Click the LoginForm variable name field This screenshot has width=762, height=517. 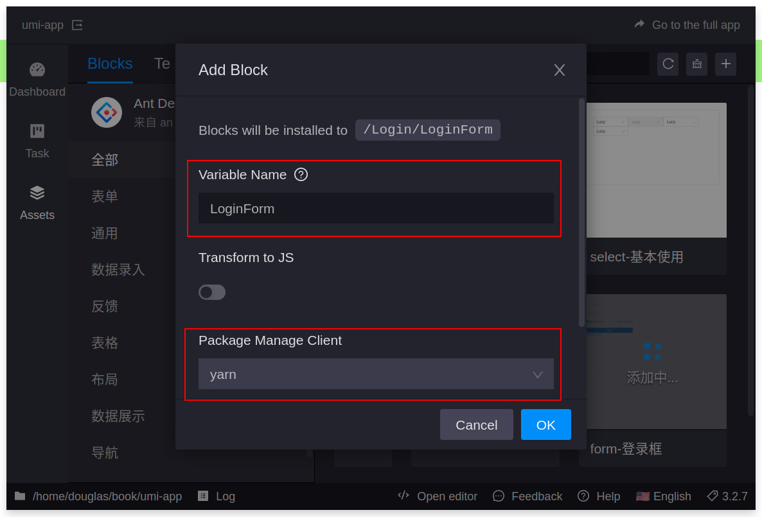pos(376,208)
